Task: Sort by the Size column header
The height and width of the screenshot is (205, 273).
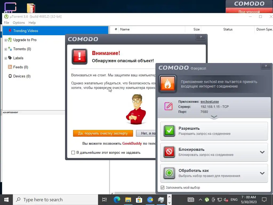Action: tap(193, 29)
